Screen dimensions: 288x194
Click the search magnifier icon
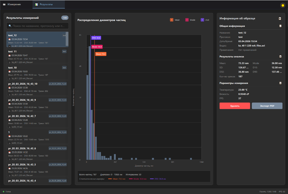10,26
